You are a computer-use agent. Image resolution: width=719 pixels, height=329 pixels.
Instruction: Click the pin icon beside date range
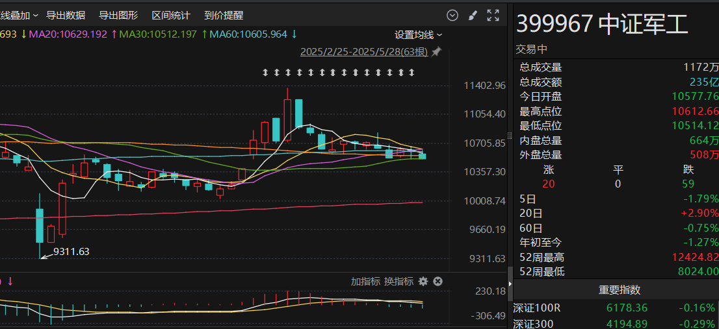coord(436,52)
